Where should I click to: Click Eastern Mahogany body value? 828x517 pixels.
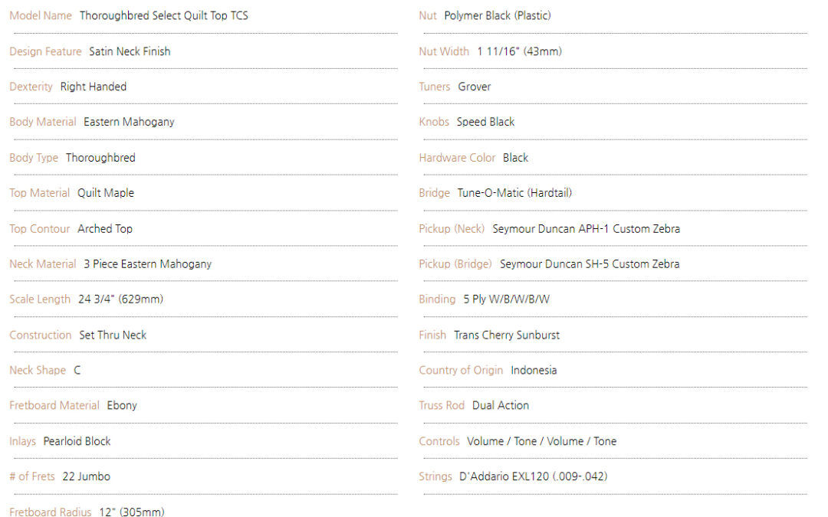coord(129,122)
